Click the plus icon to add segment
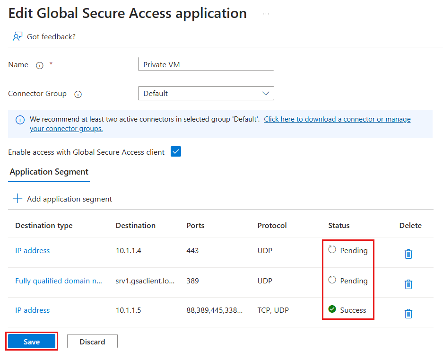Image resolution: width=443 pixels, height=352 pixels. (17, 199)
